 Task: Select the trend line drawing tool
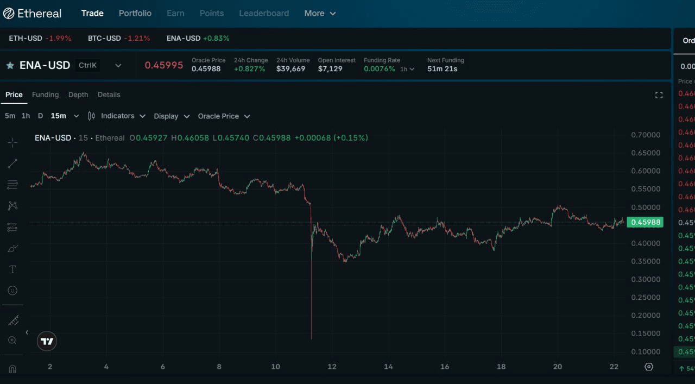(x=12, y=163)
